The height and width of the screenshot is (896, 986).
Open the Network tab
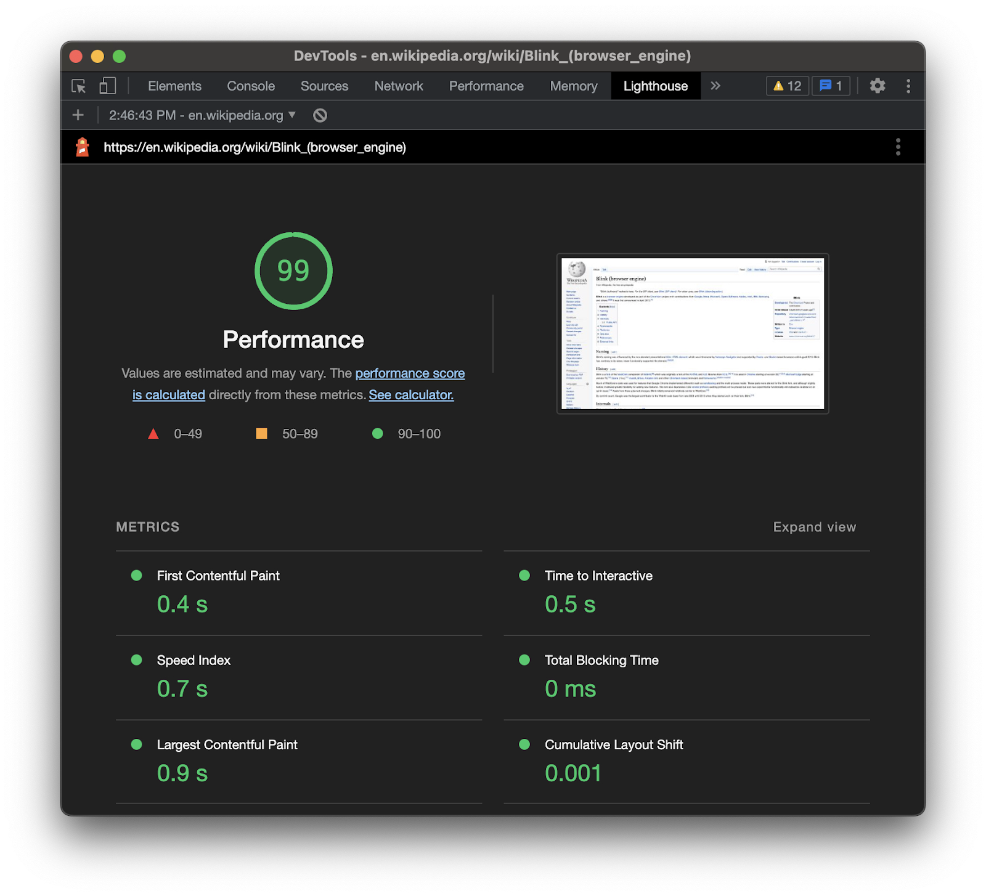tap(399, 86)
